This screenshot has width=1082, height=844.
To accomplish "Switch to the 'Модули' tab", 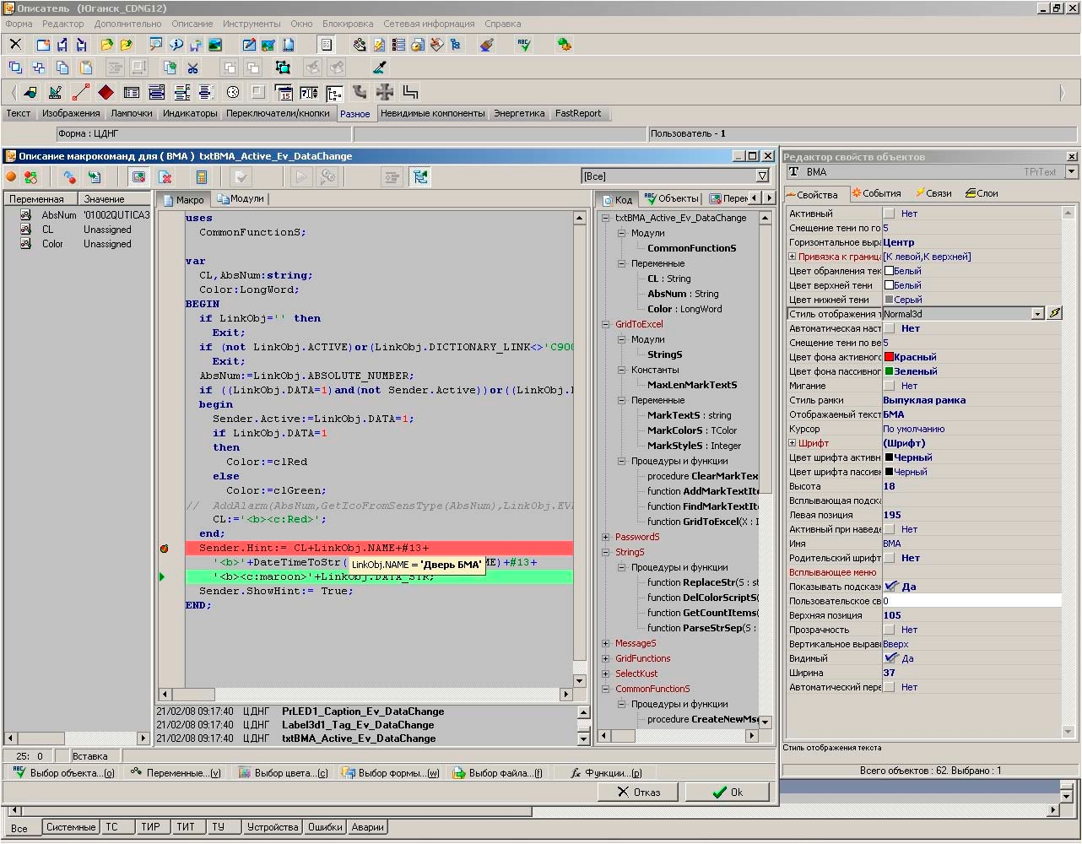I will pos(241,199).
